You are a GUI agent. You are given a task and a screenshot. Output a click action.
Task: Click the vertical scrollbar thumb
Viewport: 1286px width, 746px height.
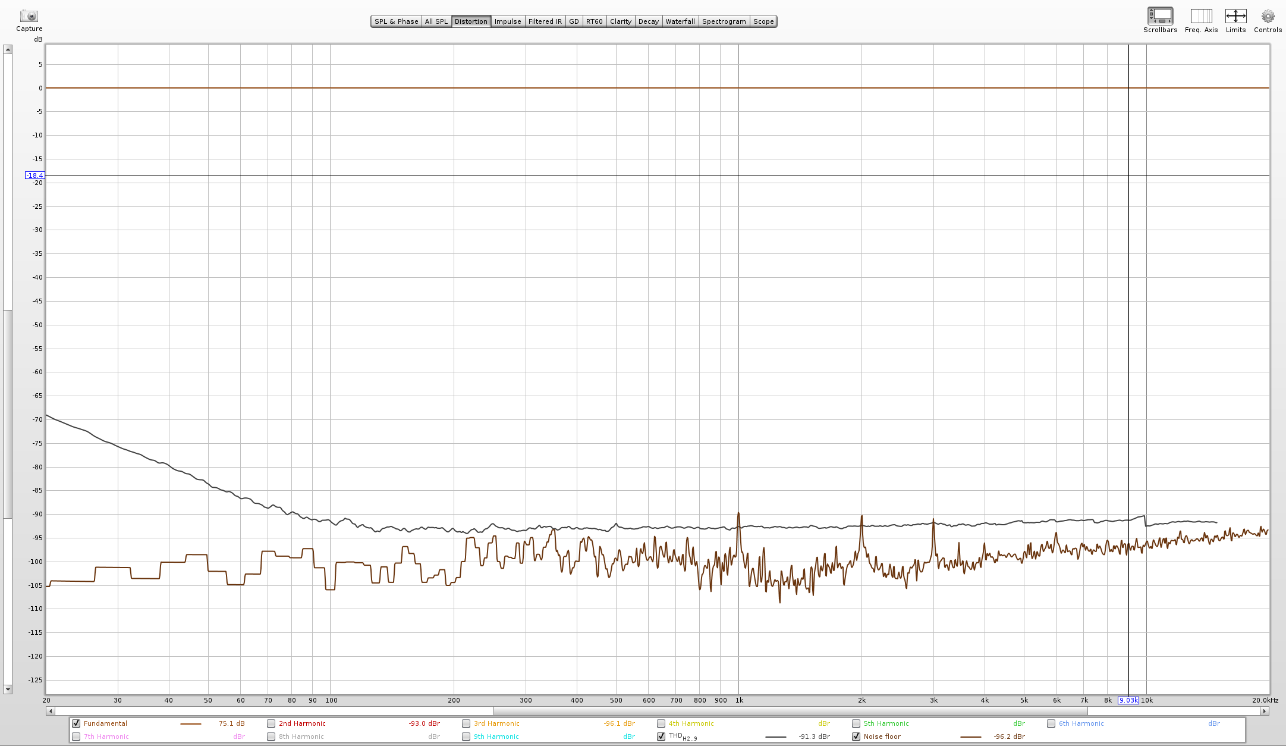[8, 414]
